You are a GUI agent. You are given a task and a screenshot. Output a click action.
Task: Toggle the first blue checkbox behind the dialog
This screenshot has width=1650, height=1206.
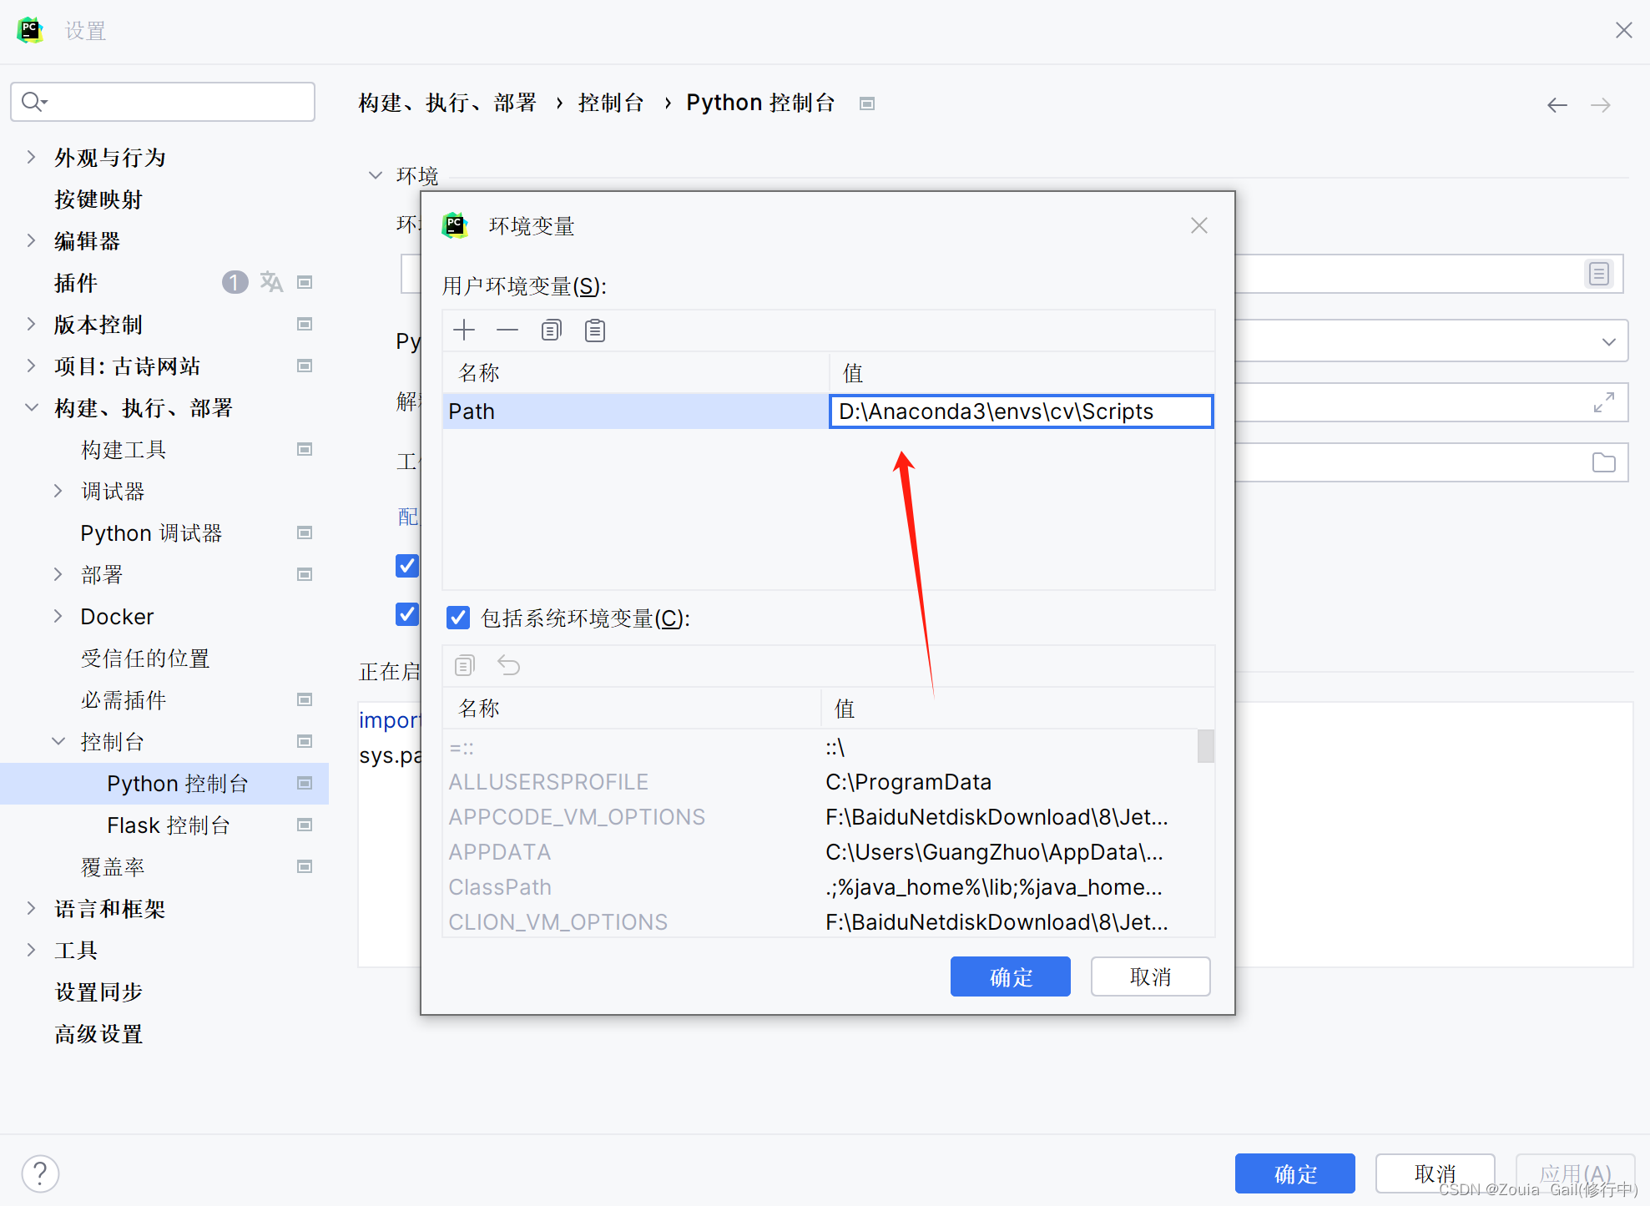[x=406, y=566]
